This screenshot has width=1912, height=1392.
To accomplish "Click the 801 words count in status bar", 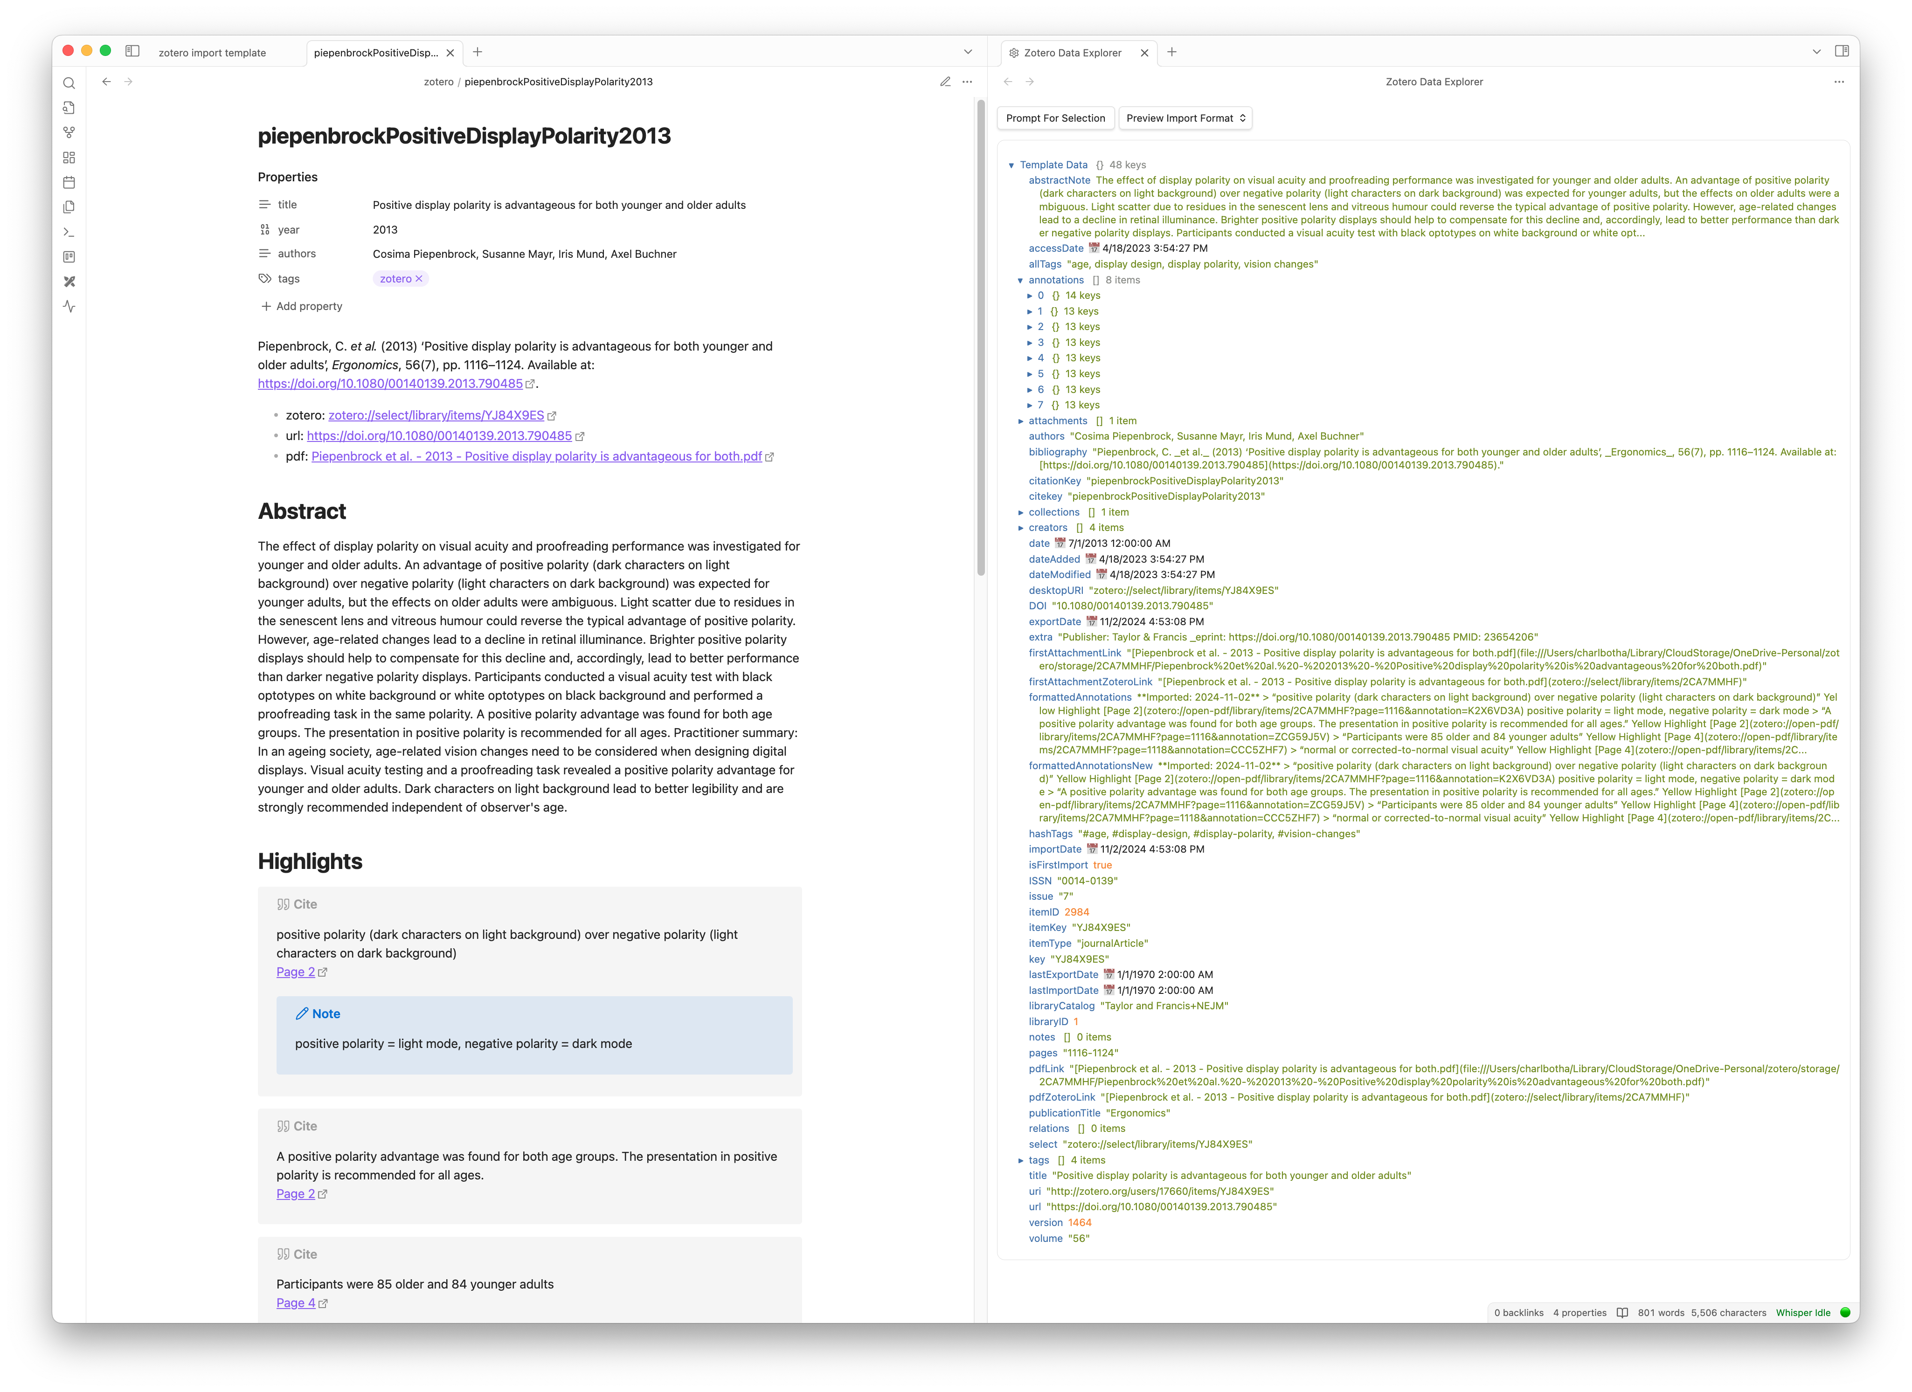I will (1661, 1313).
